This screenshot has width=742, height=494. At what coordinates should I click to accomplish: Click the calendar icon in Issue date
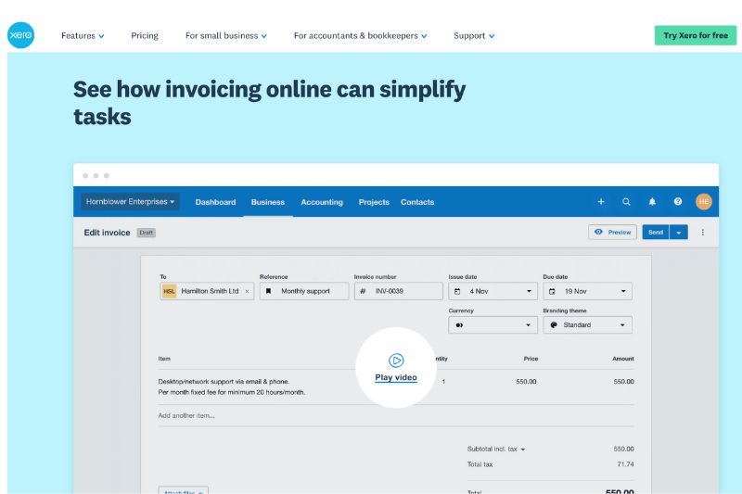[x=457, y=292]
